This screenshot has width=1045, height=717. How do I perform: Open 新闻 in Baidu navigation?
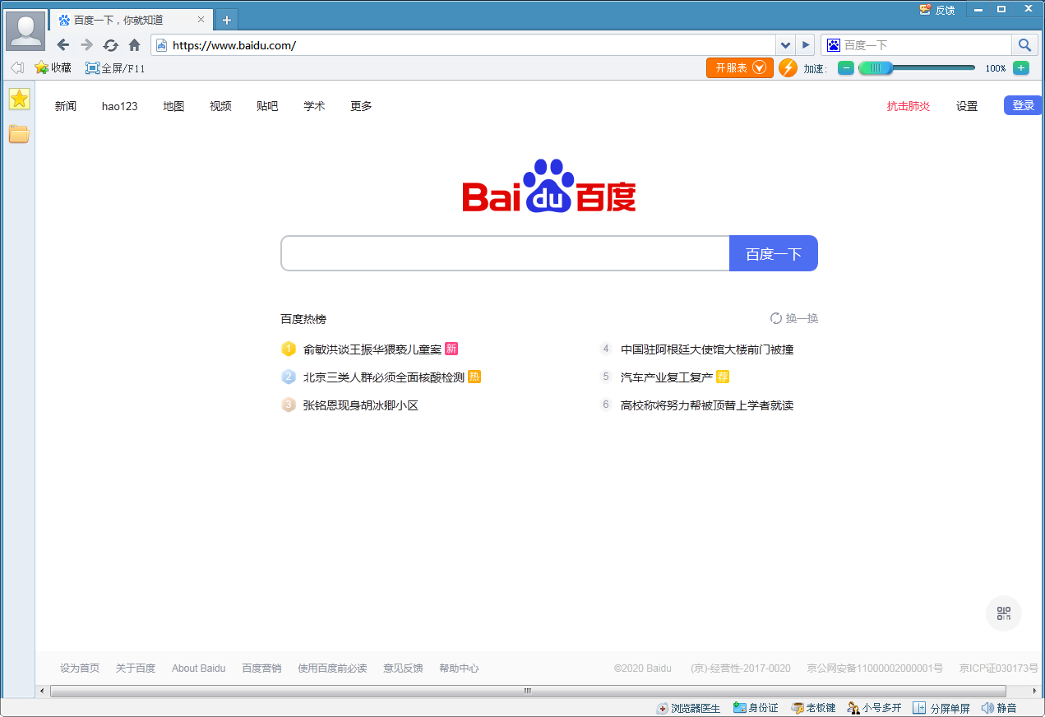[66, 106]
